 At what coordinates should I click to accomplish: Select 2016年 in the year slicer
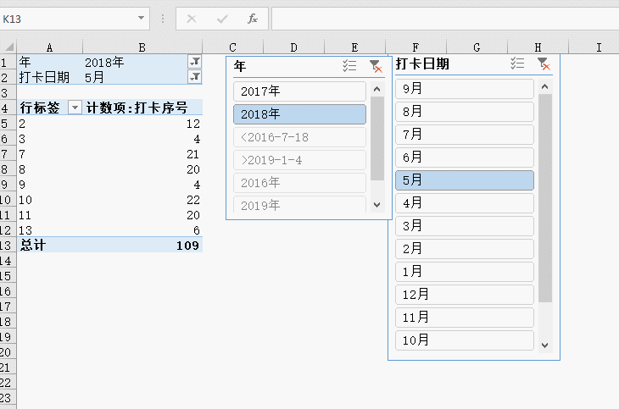coord(299,183)
